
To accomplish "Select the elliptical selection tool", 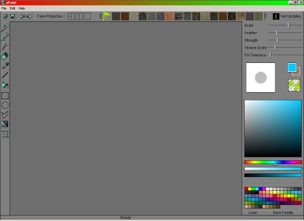I will coord(5,105).
